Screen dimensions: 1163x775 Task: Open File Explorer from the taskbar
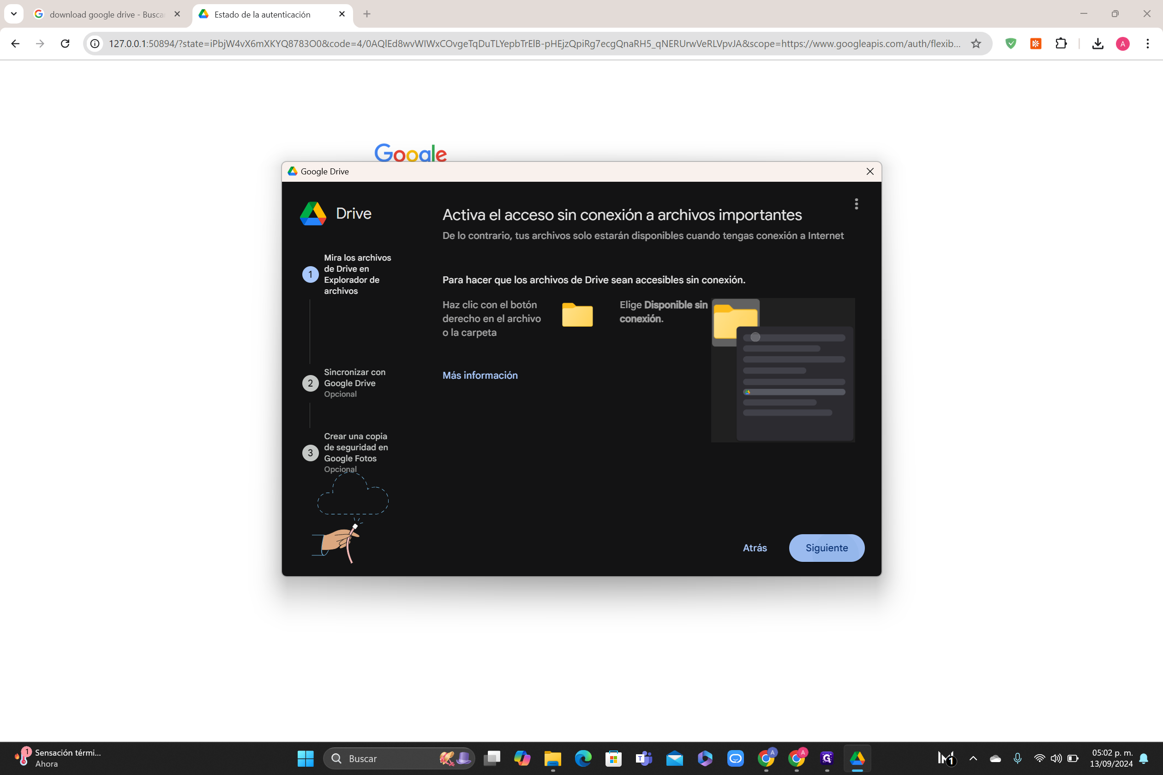click(x=553, y=758)
